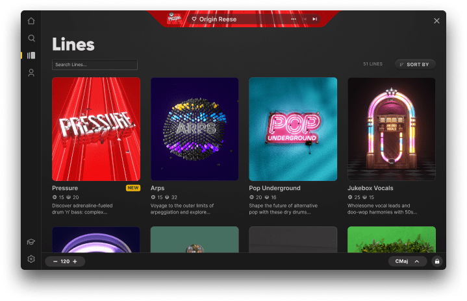Open the Sort By dropdown
The height and width of the screenshot is (301, 467).
click(415, 64)
